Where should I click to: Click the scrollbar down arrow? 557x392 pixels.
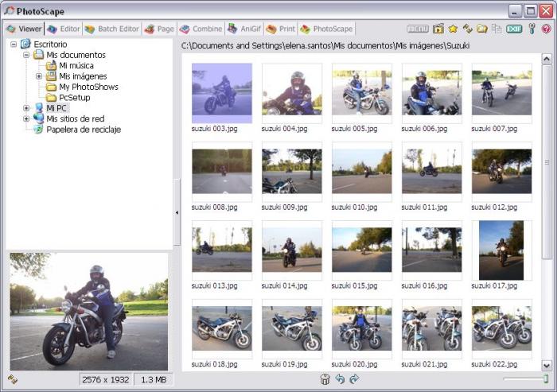point(547,365)
